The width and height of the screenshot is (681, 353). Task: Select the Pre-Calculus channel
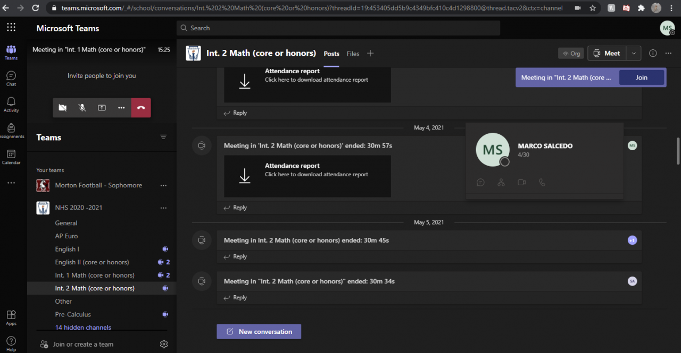[73, 314]
